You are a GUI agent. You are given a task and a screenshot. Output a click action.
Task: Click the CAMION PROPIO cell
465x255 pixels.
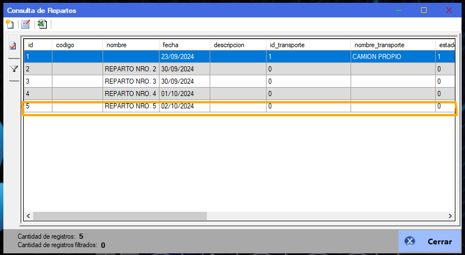pos(393,57)
